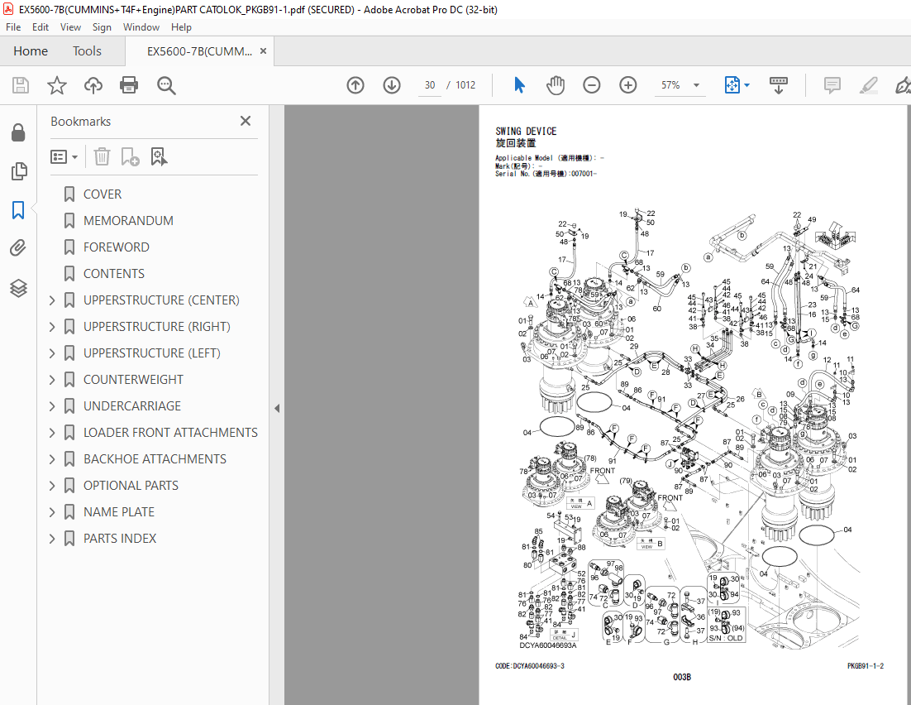Image resolution: width=911 pixels, height=705 pixels.
Task: Expand the PARTS INDEX bookmark
Action: [x=52, y=539]
